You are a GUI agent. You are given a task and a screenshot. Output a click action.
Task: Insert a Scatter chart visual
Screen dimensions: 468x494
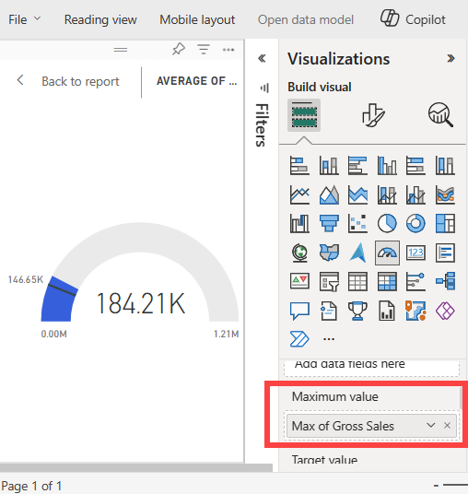357,224
